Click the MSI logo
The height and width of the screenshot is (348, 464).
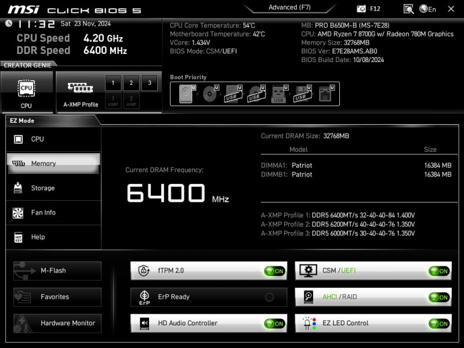click(23, 10)
